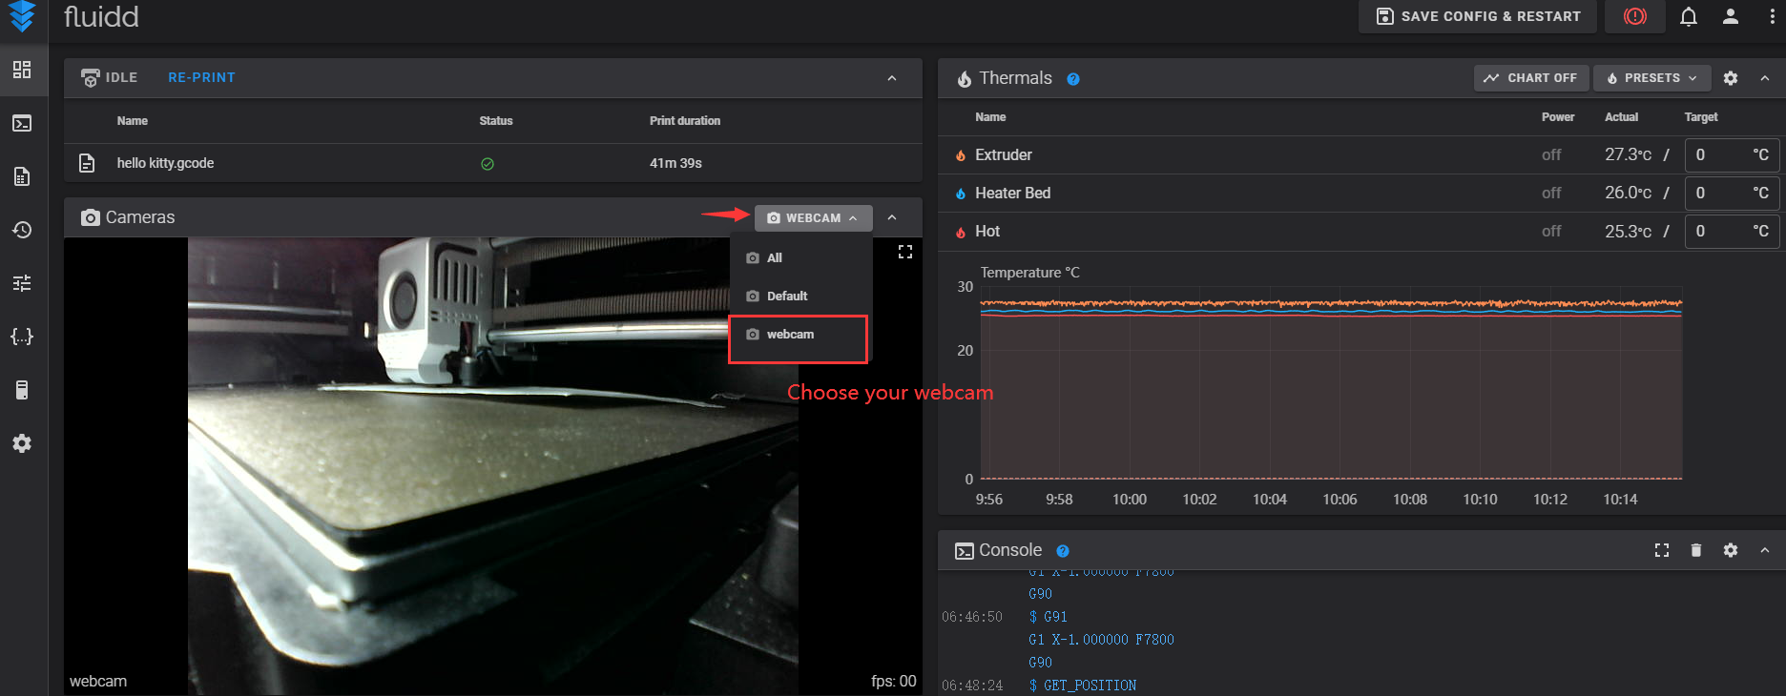Click the Re-Print link
Screen dimensions: 1786x696
point(201,77)
